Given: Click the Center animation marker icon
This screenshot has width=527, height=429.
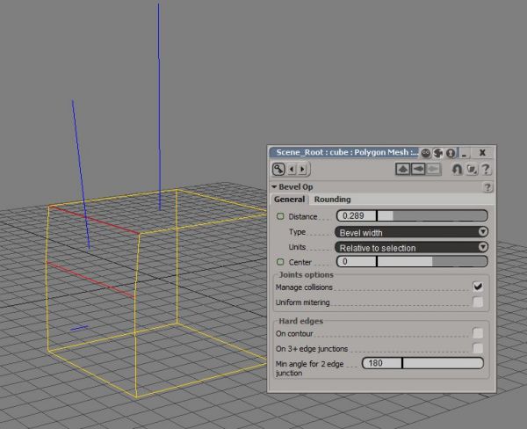Looking at the screenshot, I should 281,262.
